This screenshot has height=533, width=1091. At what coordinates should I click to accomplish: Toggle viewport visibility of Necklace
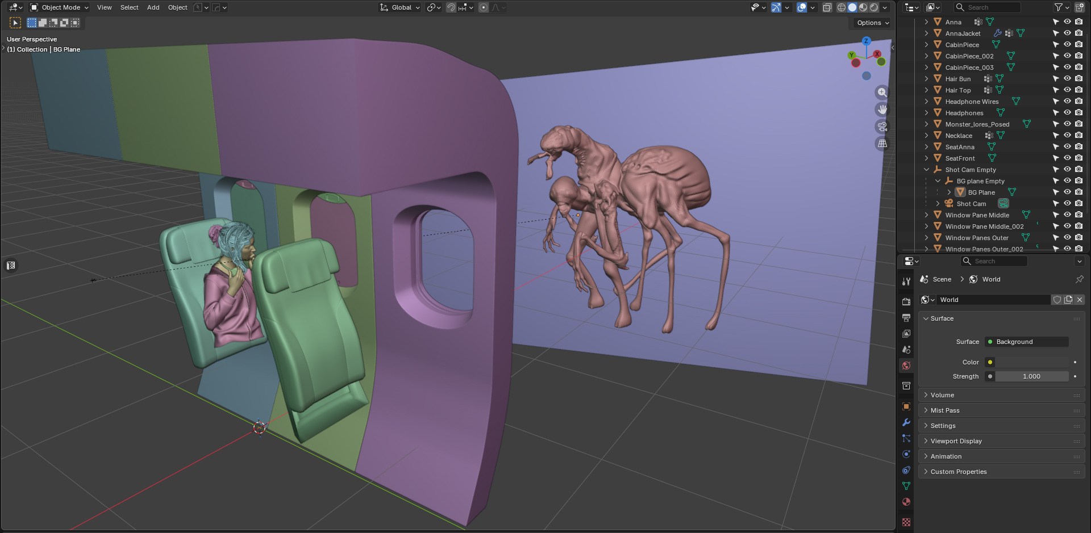[x=1067, y=136]
